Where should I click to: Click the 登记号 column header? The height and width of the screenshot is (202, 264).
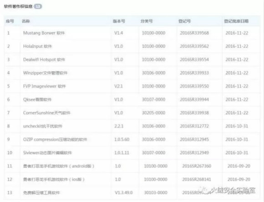[184, 21]
